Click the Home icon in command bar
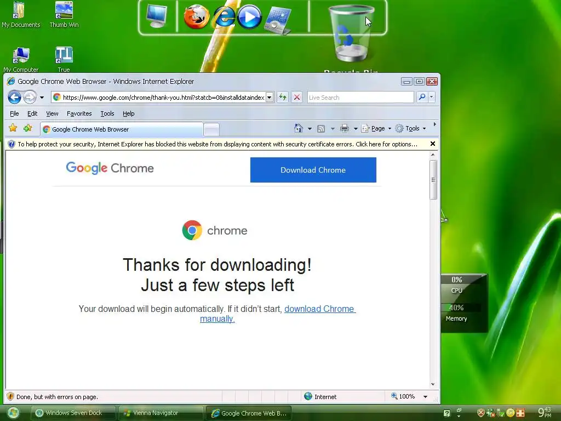 pyautogui.click(x=299, y=128)
